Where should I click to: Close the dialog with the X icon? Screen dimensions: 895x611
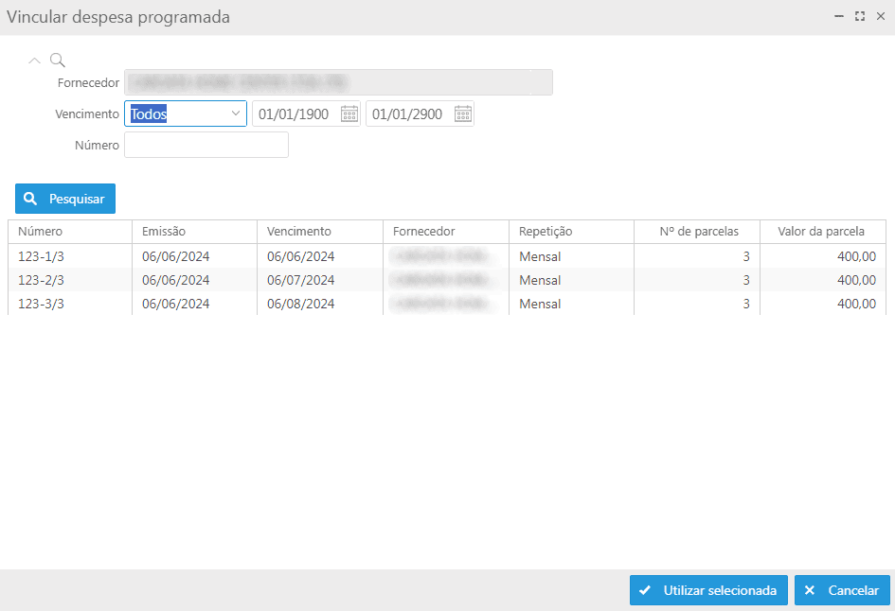point(880,17)
